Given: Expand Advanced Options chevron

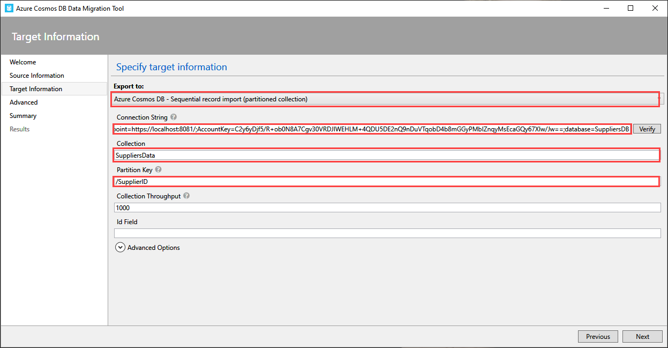Looking at the screenshot, I should click(121, 248).
